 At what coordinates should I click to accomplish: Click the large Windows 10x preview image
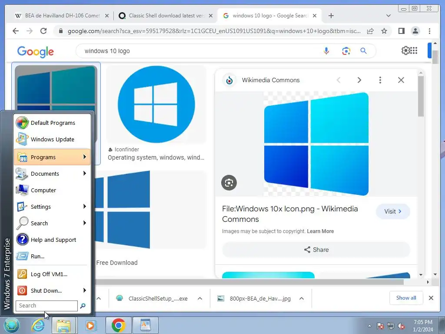(x=316, y=144)
